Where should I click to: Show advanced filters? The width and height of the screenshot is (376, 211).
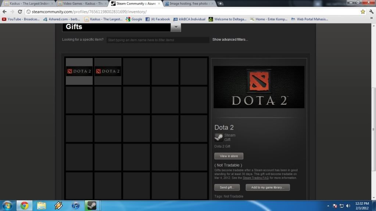point(230,40)
